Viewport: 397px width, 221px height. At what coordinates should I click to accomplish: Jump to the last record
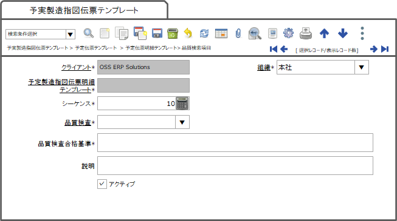coord(385,49)
